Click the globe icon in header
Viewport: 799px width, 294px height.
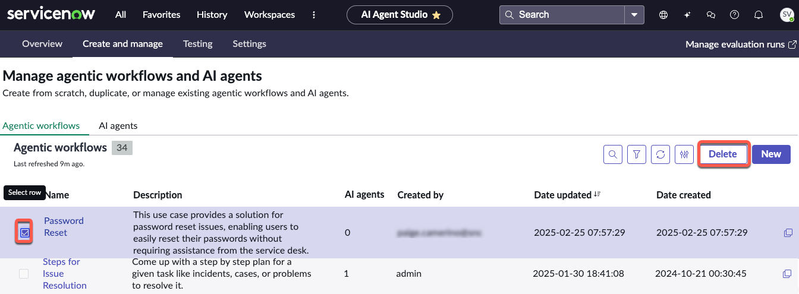coord(663,15)
